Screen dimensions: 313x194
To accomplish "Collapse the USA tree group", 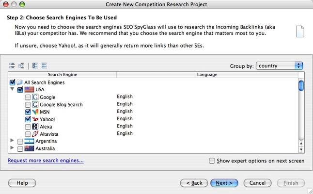I will click(x=13, y=89).
